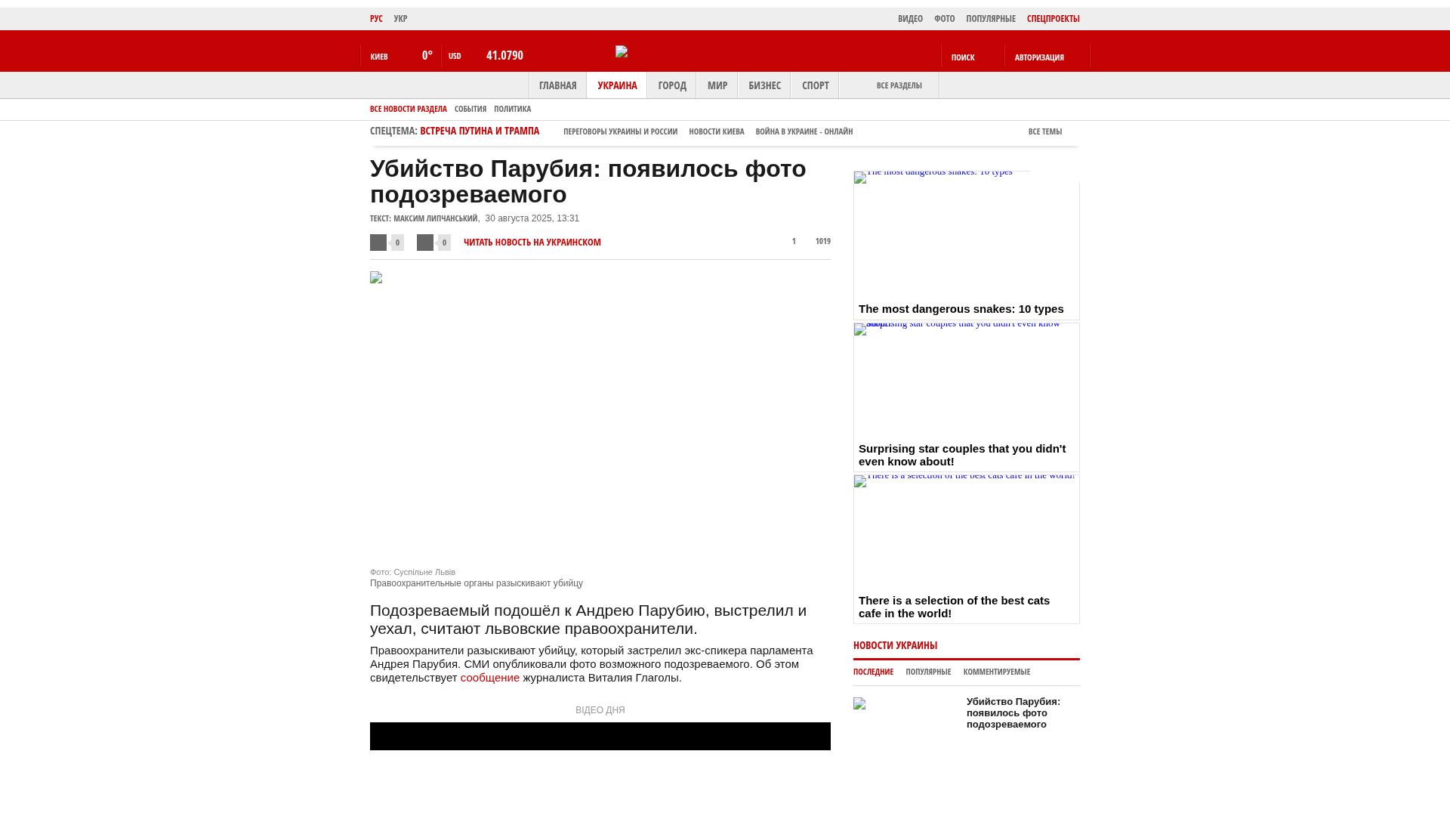Viewport: 1450px width, 816px height.
Task: Go to СПОРТ section
Action: coord(815,85)
